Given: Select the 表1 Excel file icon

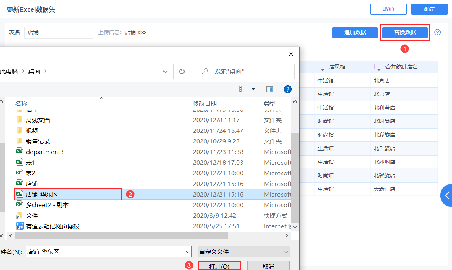Looking at the screenshot, I should (x=20, y=162).
